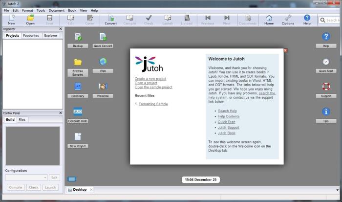The height and width of the screenshot is (202, 342).
Task: Open the View menu
Action: click(x=84, y=10)
